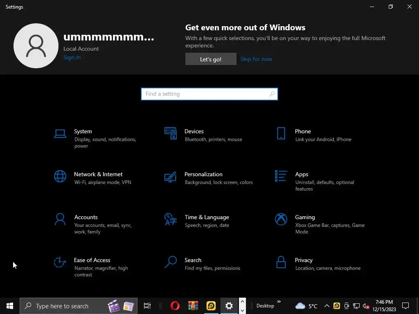Click the Let's go! button
The width and height of the screenshot is (419, 314).
pos(211,59)
